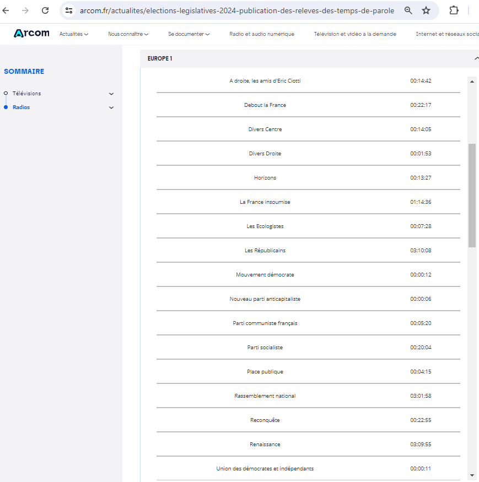Click 'Rassemblement national' row label
Image resolution: width=479 pixels, height=482 pixels.
tap(265, 396)
